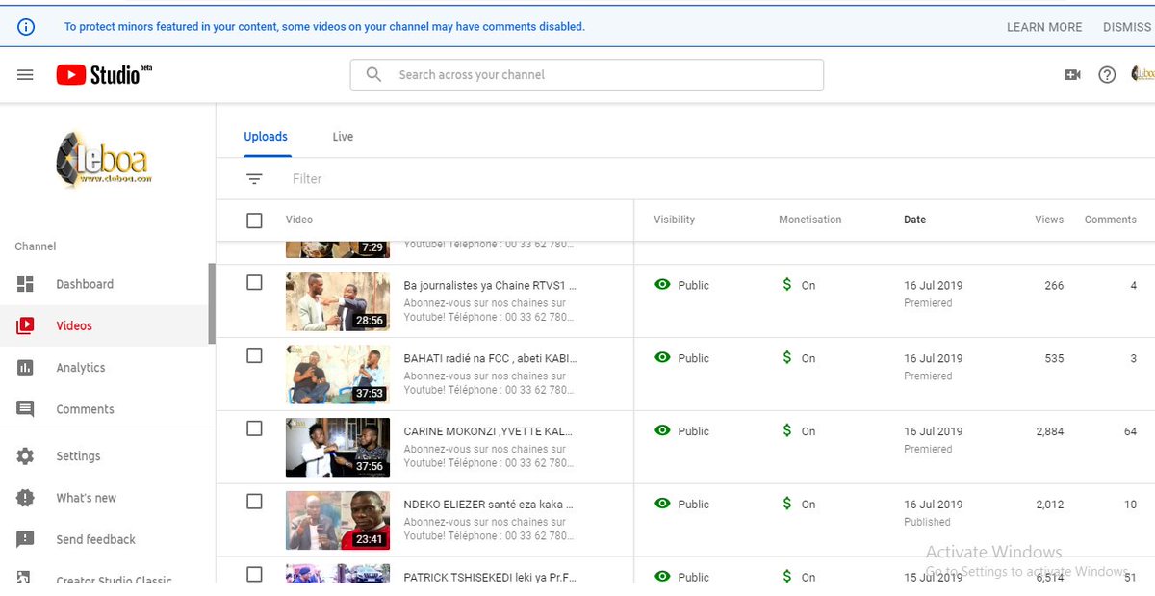The width and height of the screenshot is (1155, 596).
Task: Click the 64 comments count
Action: tap(1130, 431)
